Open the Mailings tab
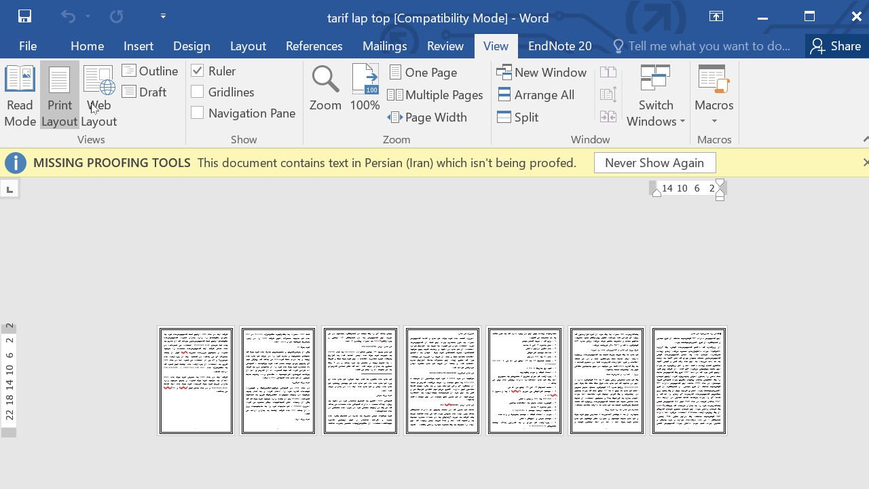 point(384,46)
